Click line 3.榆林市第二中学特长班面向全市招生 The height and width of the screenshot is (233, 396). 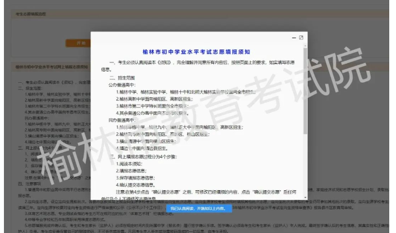coord(152,106)
